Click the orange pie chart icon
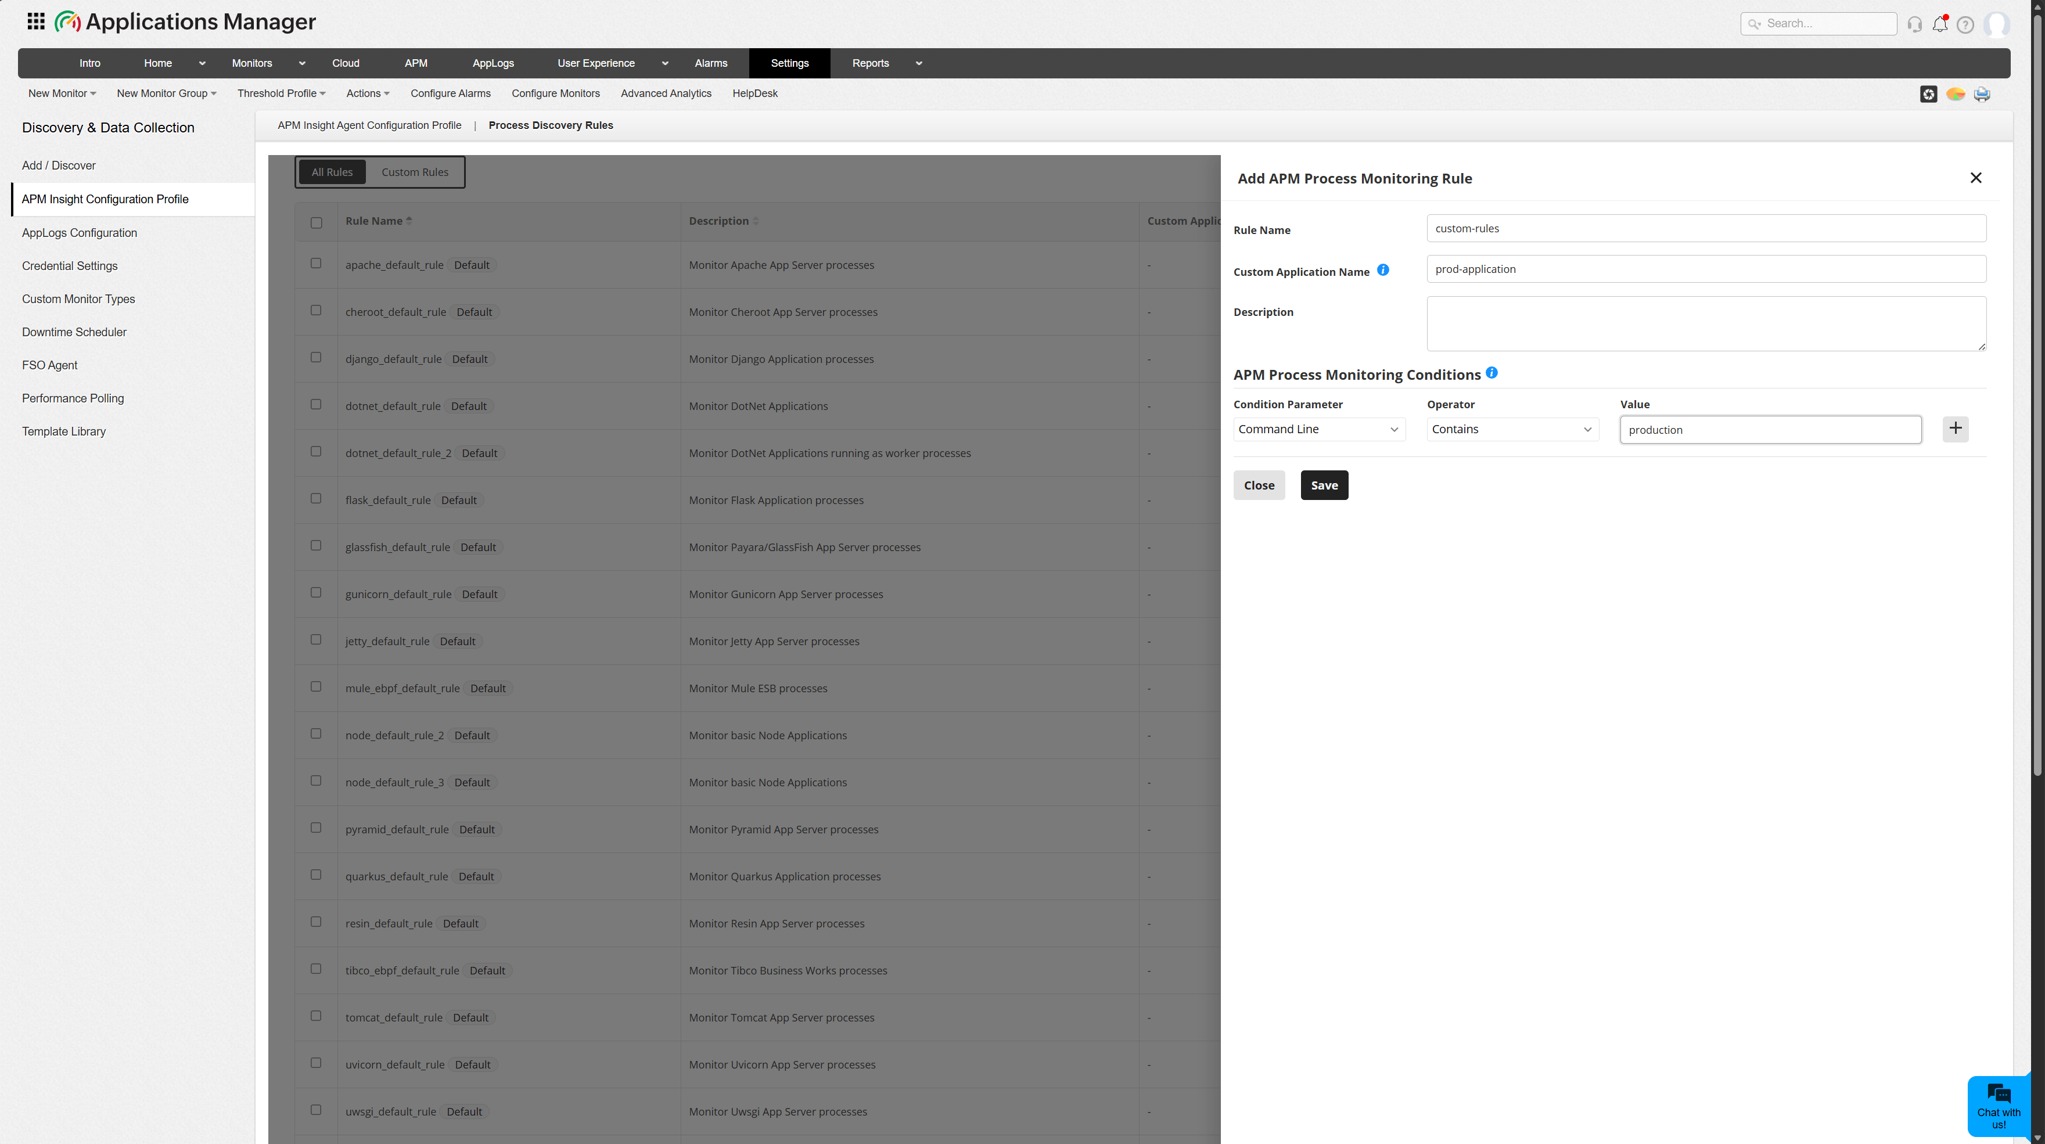 click(x=1956, y=95)
